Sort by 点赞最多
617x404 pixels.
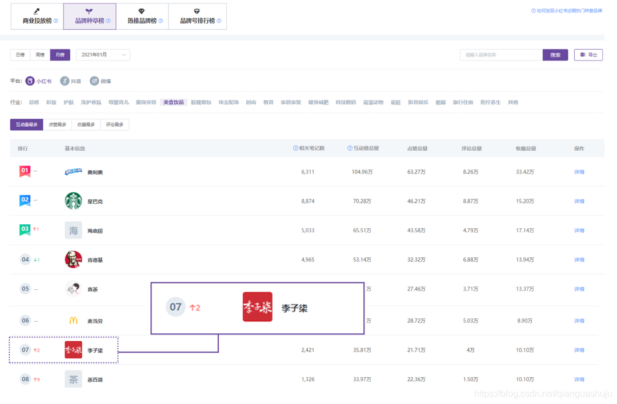pyautogui.click(x=58, y=124)
